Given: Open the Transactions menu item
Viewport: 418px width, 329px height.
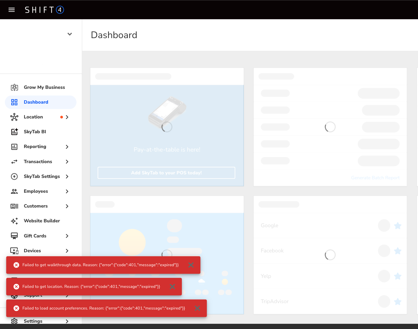Looking at the screenshot, I should pos(41,162).
